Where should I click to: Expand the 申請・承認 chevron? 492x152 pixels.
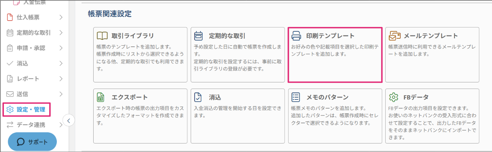(61, 48)
